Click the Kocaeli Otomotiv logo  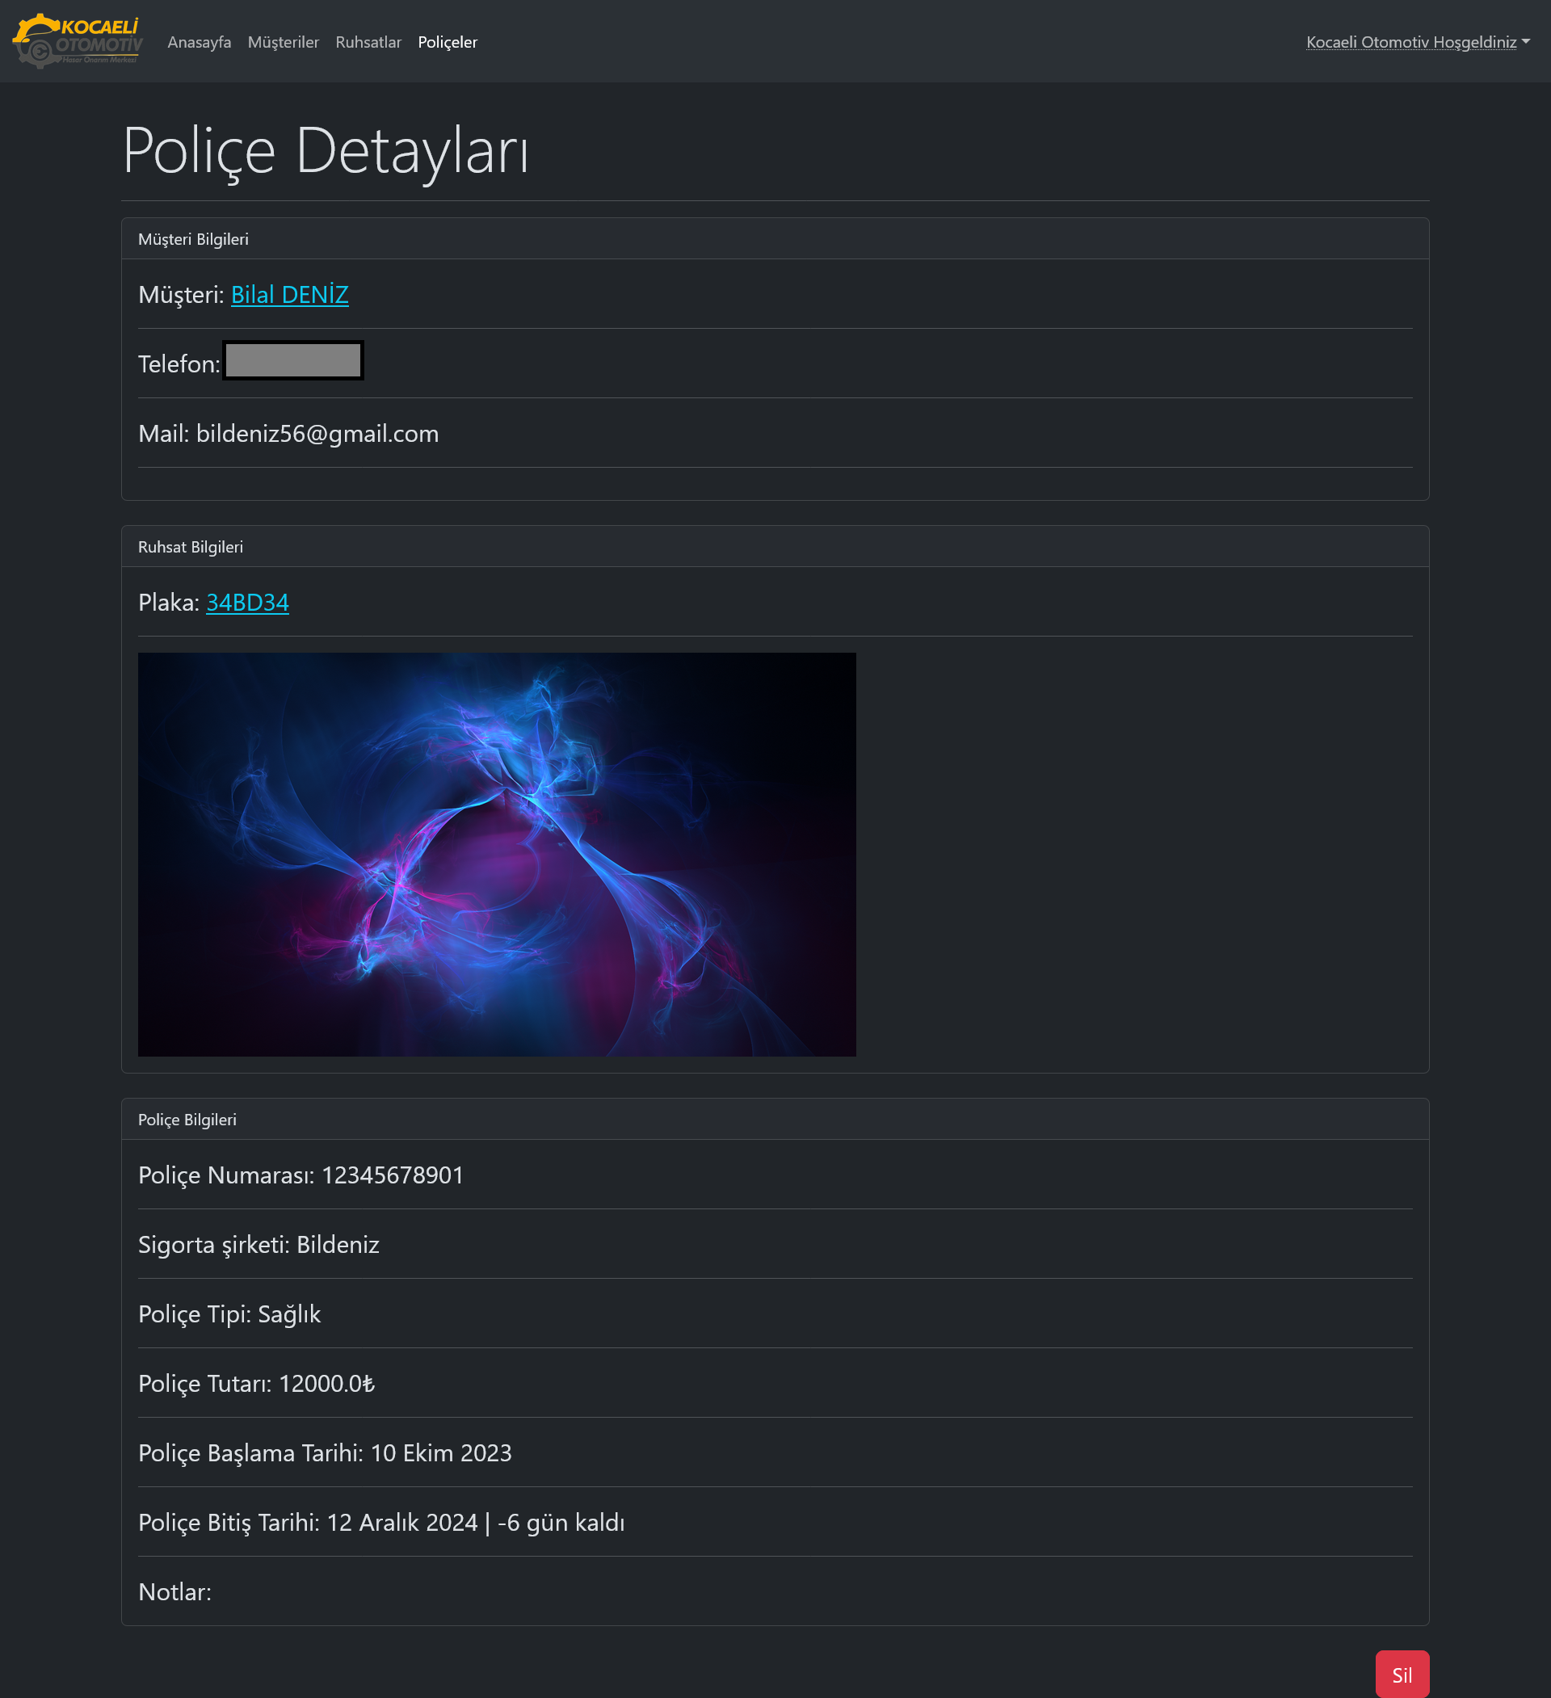pos(78,40)
